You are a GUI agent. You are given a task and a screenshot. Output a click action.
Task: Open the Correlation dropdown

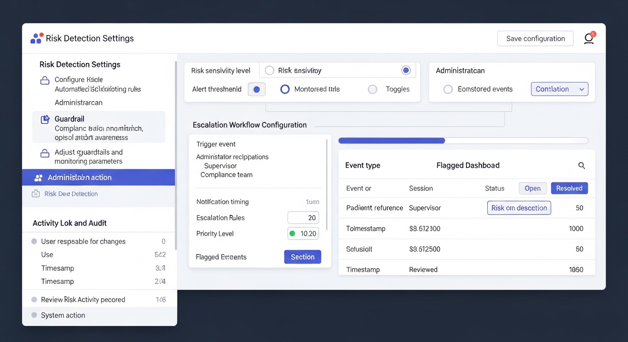click(559, 89)
